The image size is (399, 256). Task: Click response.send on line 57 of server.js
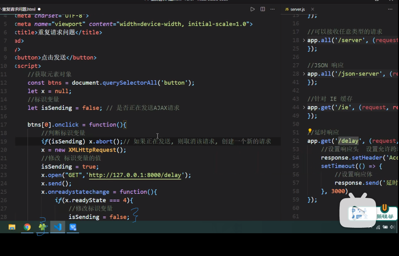coord(357,183)
